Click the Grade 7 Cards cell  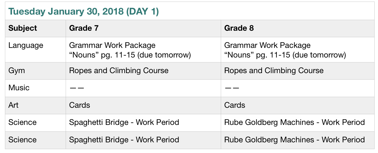pos(80,105)
